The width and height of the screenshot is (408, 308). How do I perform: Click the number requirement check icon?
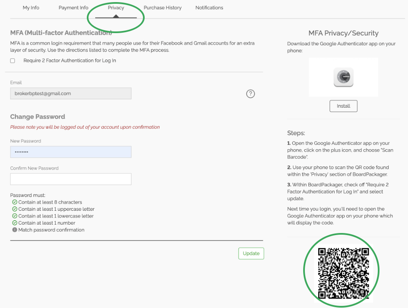(15, 223)
